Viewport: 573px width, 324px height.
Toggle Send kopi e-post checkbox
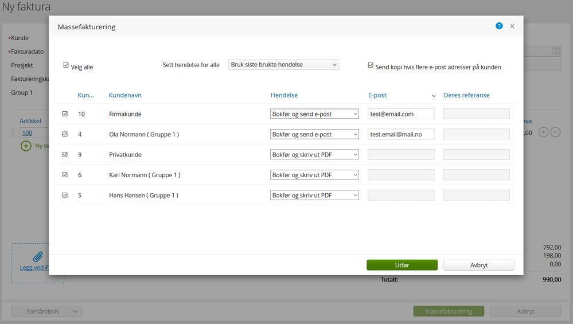(x=371, y=66)
